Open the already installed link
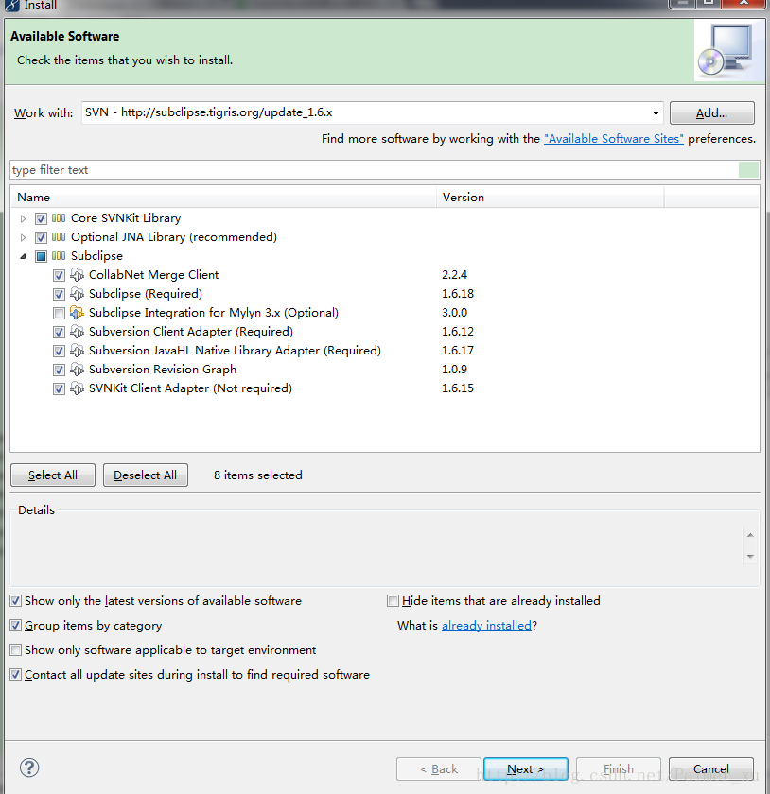 (486, 626)
